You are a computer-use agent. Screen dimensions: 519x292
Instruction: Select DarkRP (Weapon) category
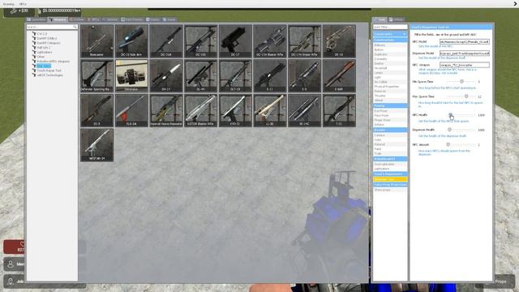pos(49,43)
